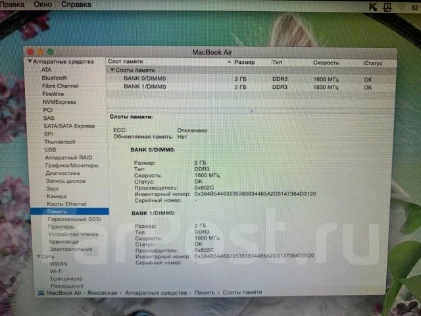Click Слоты памяти in the path bar

click(243, 292)
